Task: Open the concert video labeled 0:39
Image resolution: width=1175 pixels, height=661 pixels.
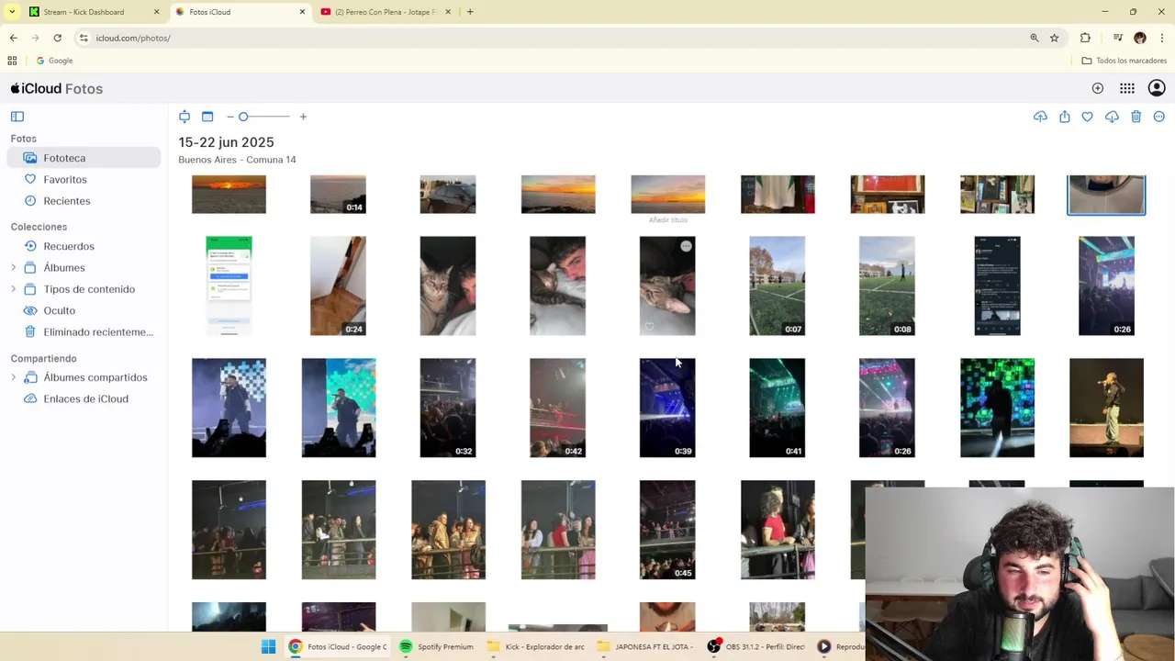Action: pyautogui.click(x=667, y=408)
